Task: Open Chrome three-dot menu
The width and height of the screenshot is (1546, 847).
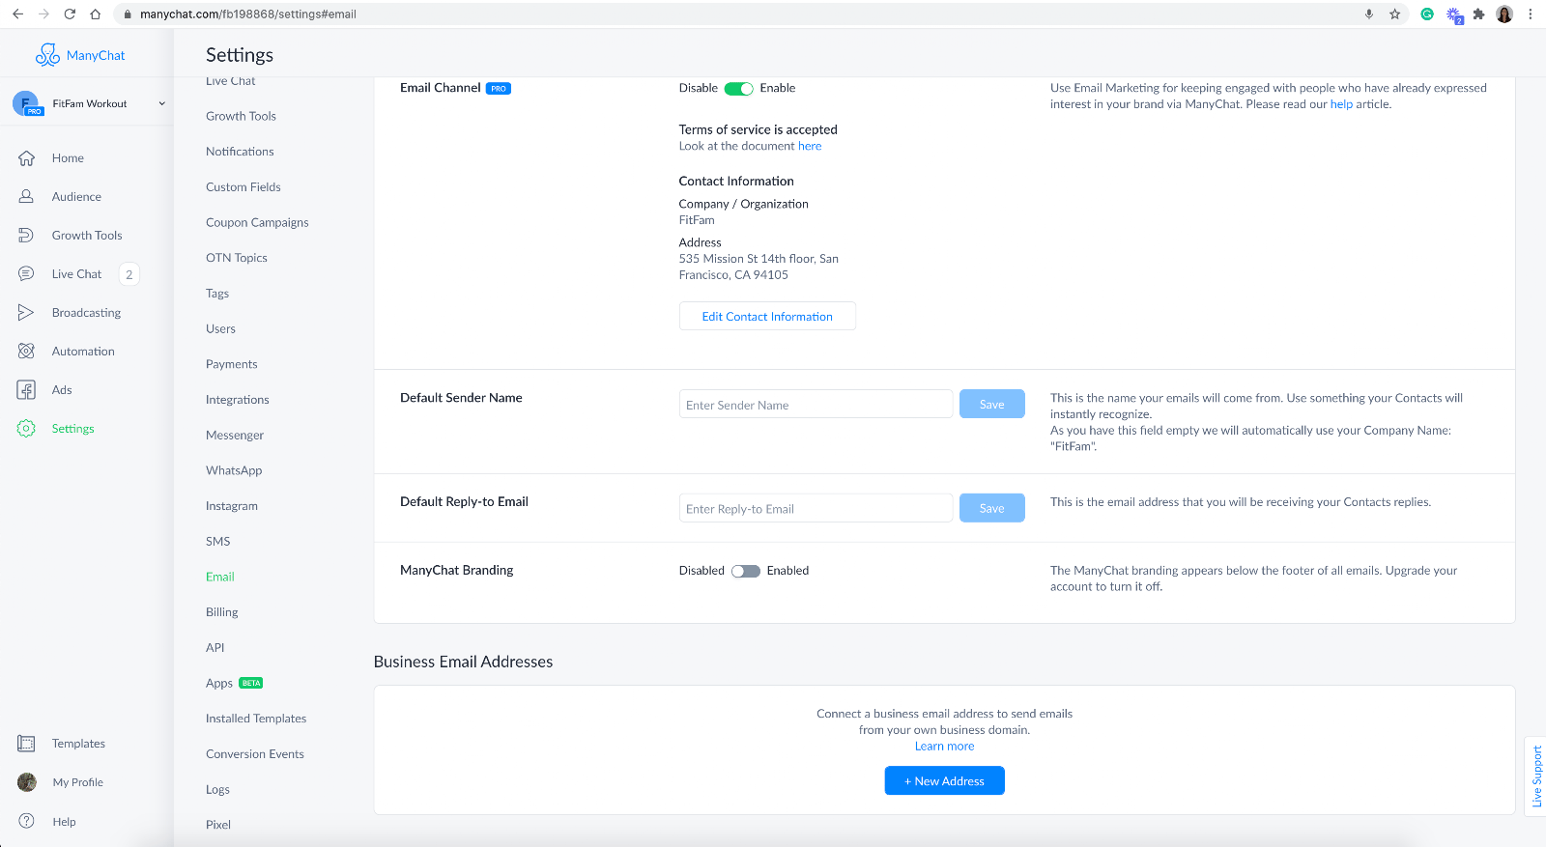Action: coord(1531,14)
